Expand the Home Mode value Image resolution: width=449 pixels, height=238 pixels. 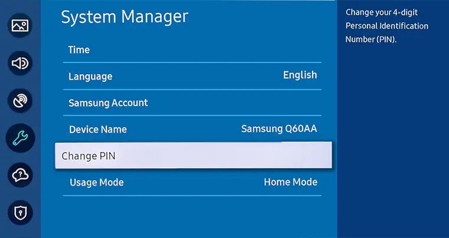[290, 182]
